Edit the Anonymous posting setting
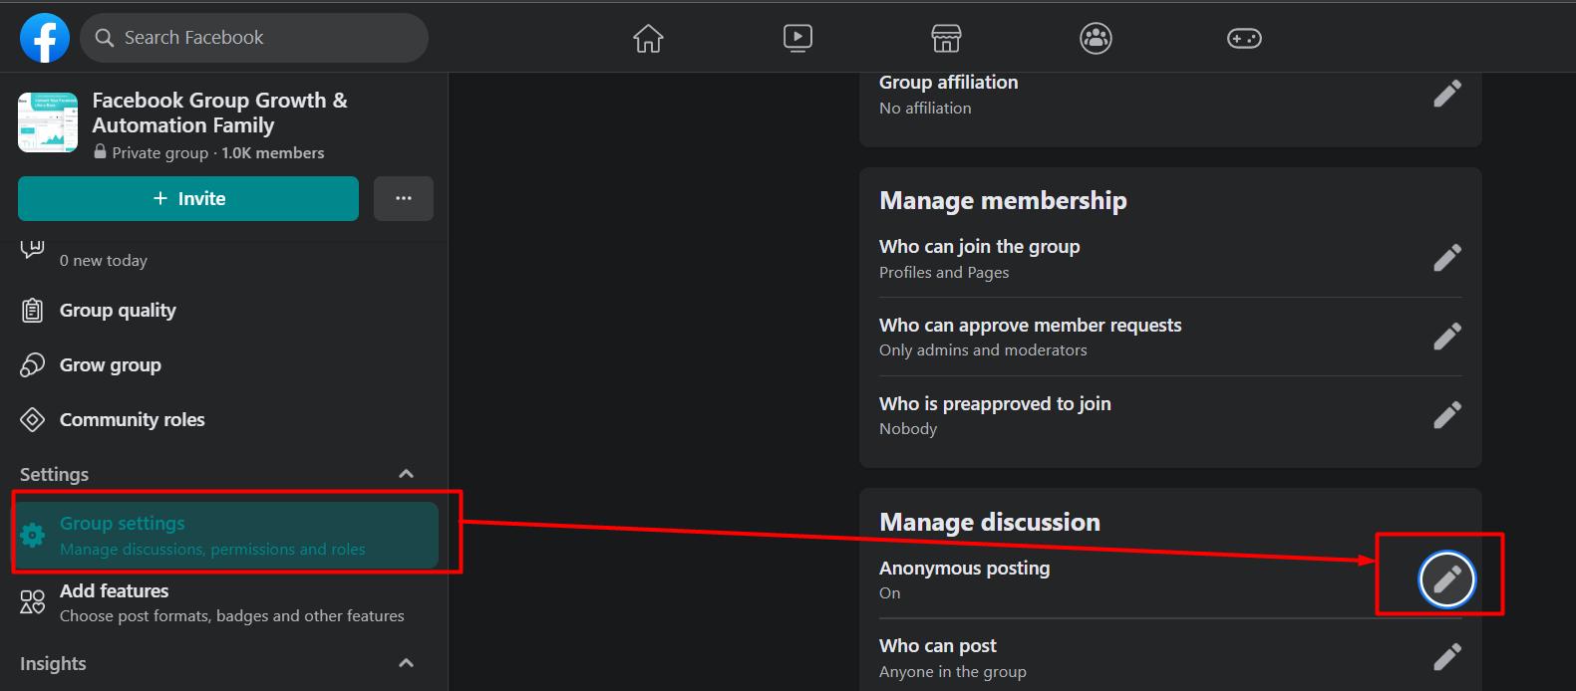 [x=1446, y=578]
